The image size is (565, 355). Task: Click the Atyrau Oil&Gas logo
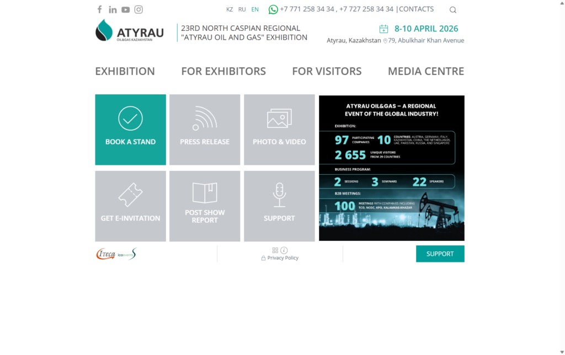tap(130, 31)
